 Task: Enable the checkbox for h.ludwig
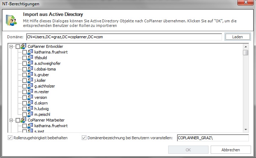tap(24, 109)
